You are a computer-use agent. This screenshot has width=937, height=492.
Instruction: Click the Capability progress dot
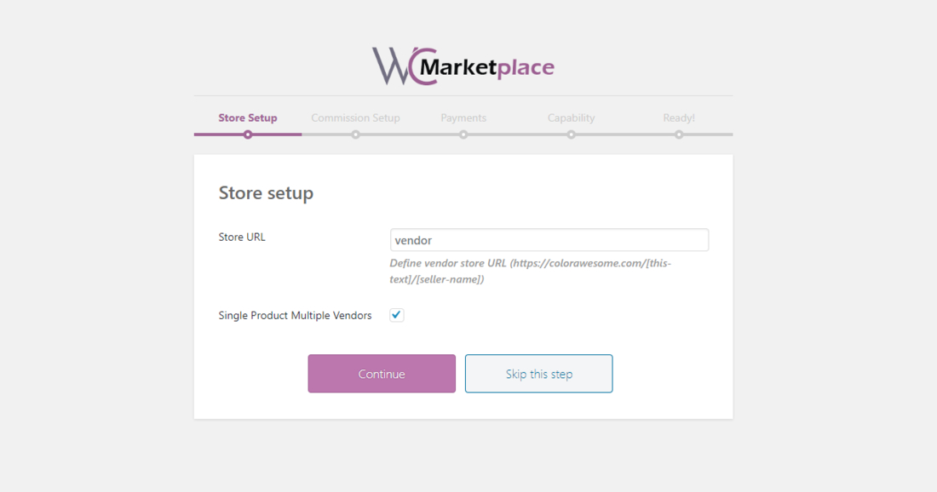coord(572,135)
